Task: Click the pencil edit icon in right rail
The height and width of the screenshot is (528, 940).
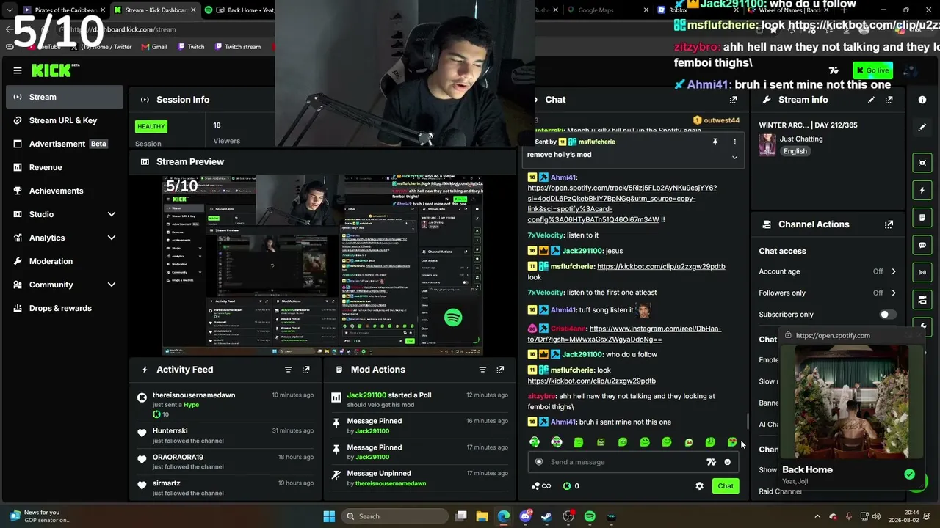Action: pyautogui.click(x=922, y=127)
